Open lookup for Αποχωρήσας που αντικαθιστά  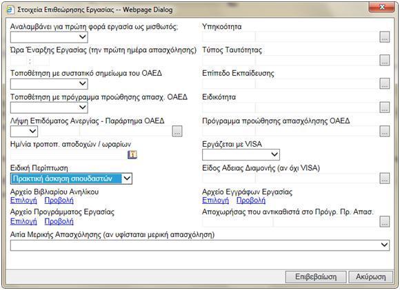pyautogui.click(x=384, y=222)
